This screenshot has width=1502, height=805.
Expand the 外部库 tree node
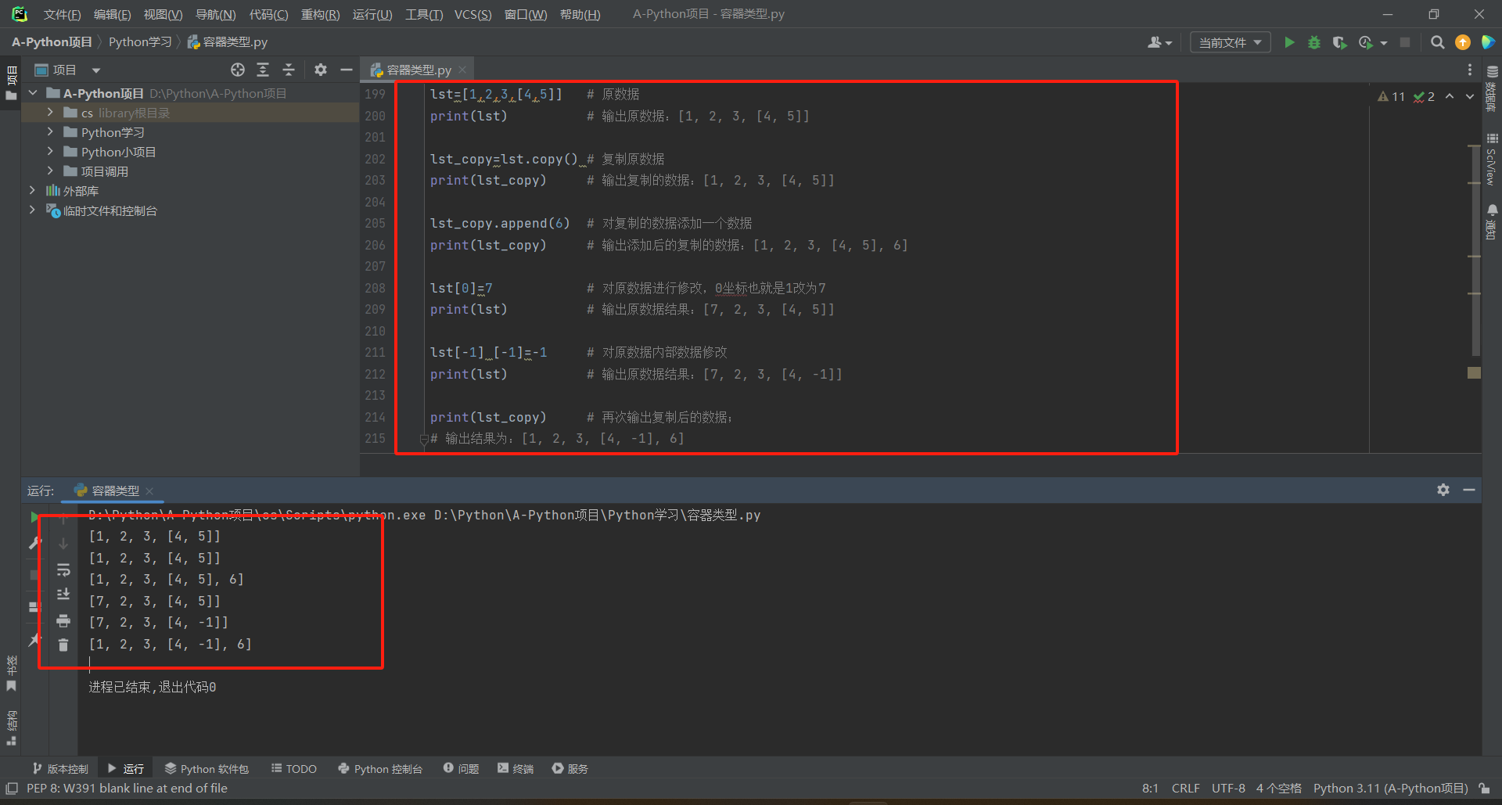pyautogui.click(x=32, y=191)
